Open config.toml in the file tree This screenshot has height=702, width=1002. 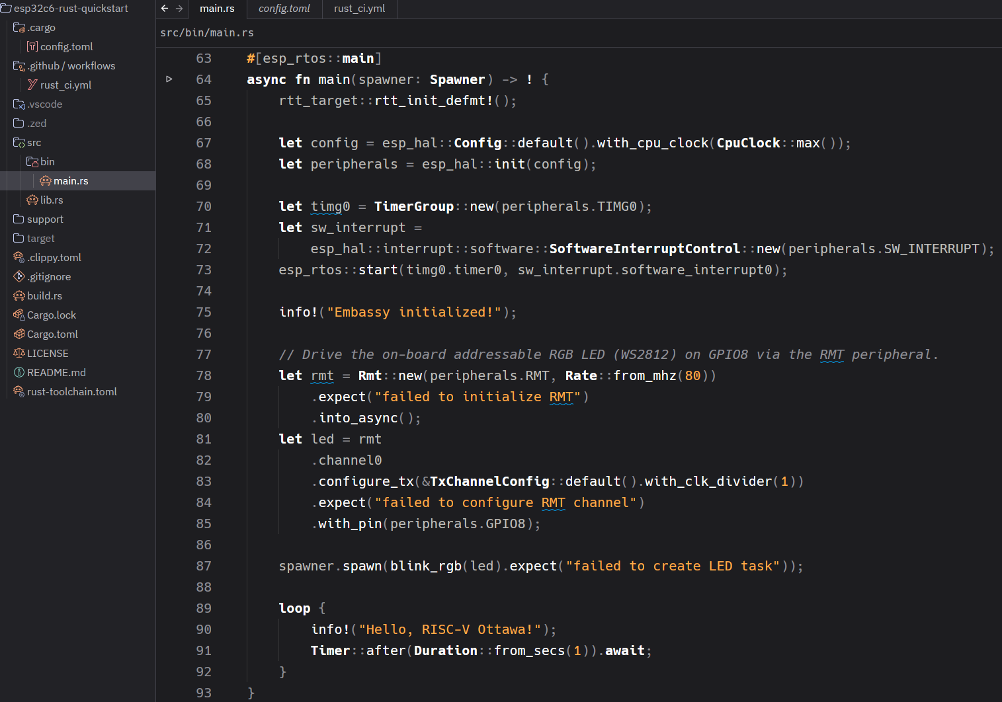tap(78, 46)
